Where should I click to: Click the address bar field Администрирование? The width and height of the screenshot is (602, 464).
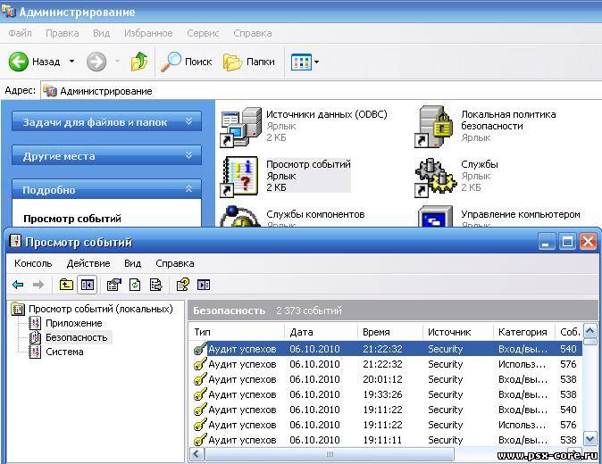321,91
